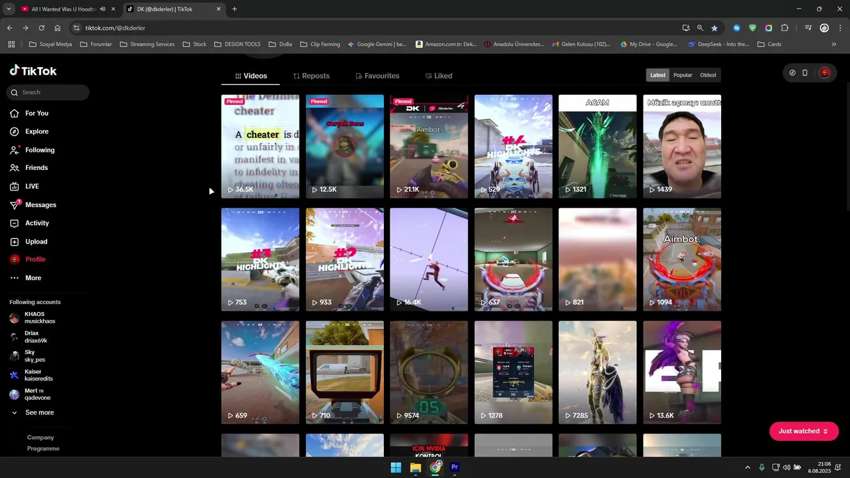This screenshot has height=478, width=850.
Task: Open Premiere Pro from the taskbar
Action: tap(455, 467)
